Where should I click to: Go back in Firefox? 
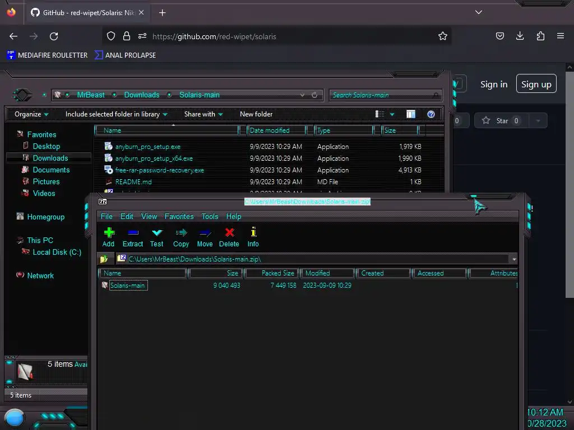(x=13, y=36)
